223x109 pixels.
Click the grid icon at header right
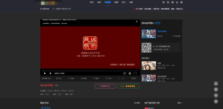coord(182,2)
